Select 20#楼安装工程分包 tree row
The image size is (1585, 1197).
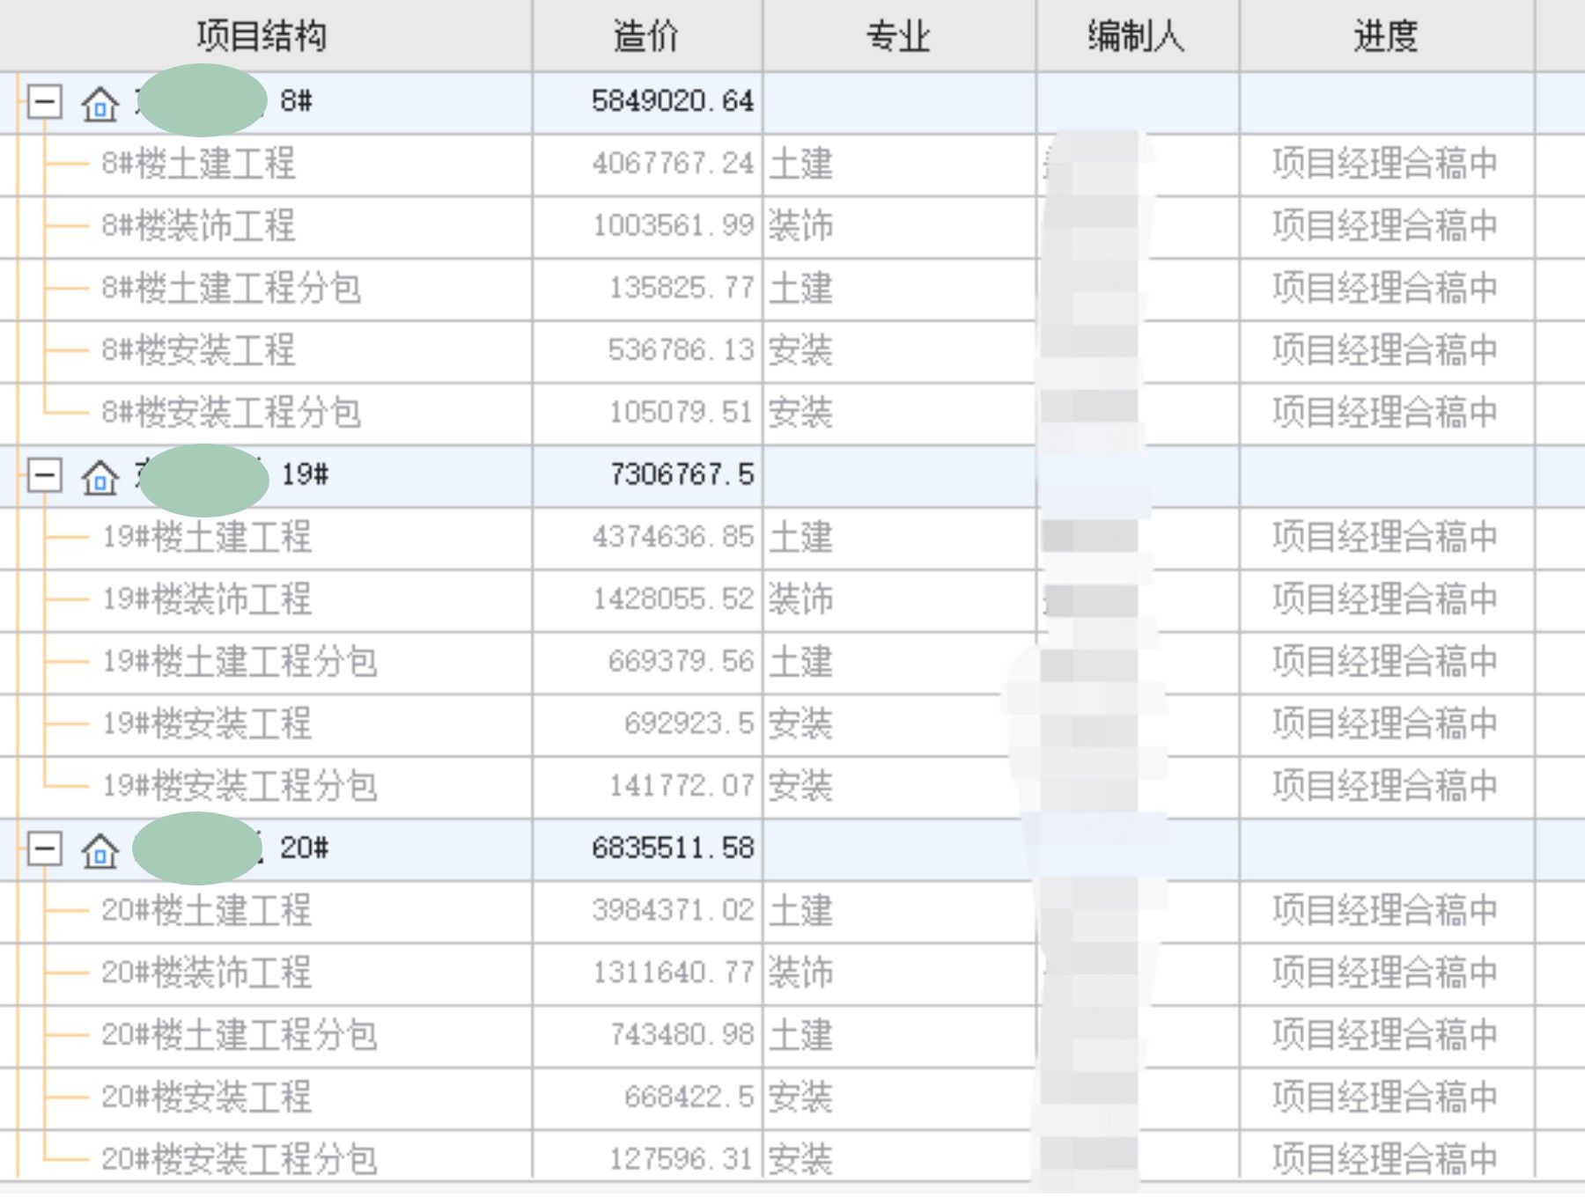[240, 1159]
